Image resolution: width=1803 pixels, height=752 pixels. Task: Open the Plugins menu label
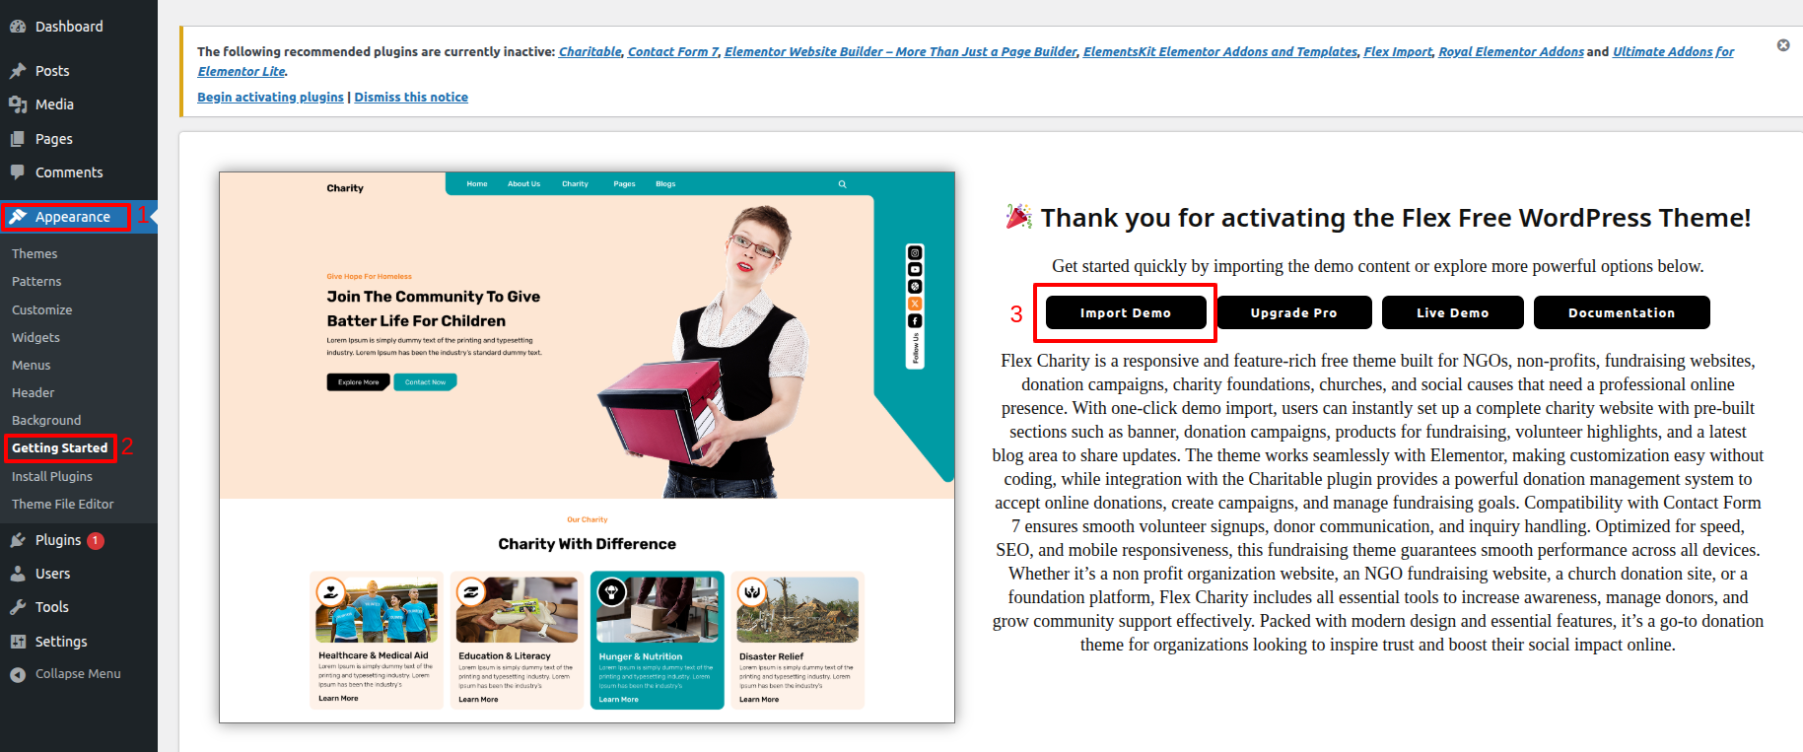58,540
